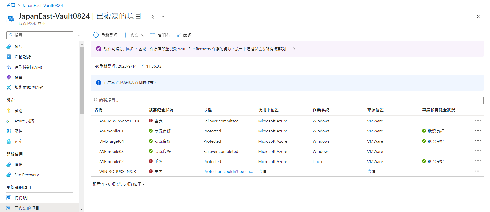The height and width of the screenshot is (212, 490).
Task: Sort by the 容錯移轉健全狀況 column header
Action: (438, 110)
